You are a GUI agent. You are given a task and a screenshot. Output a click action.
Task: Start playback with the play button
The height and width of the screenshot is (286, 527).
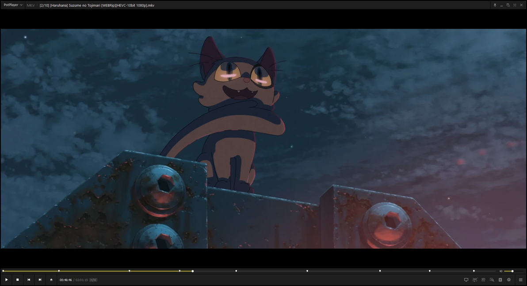point(6,280)
